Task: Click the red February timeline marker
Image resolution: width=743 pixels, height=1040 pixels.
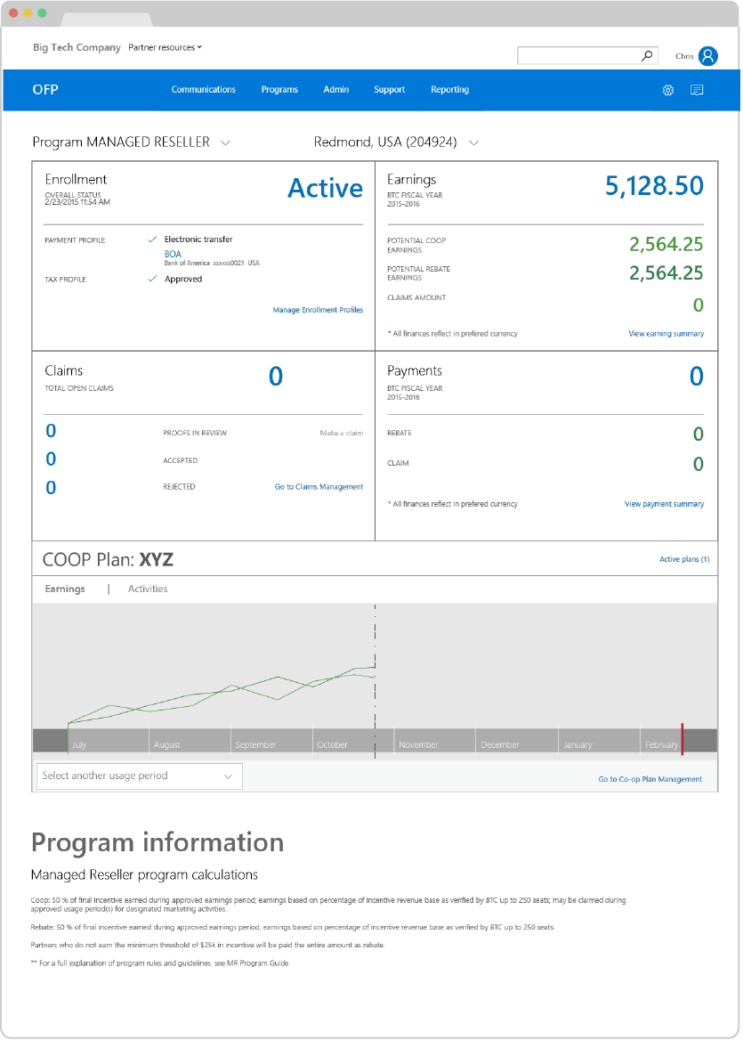Action: [682, 739]
